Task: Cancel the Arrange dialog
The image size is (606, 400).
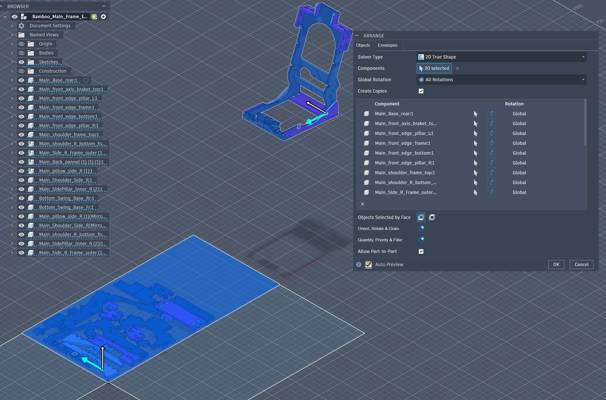Action: (581, 265)
